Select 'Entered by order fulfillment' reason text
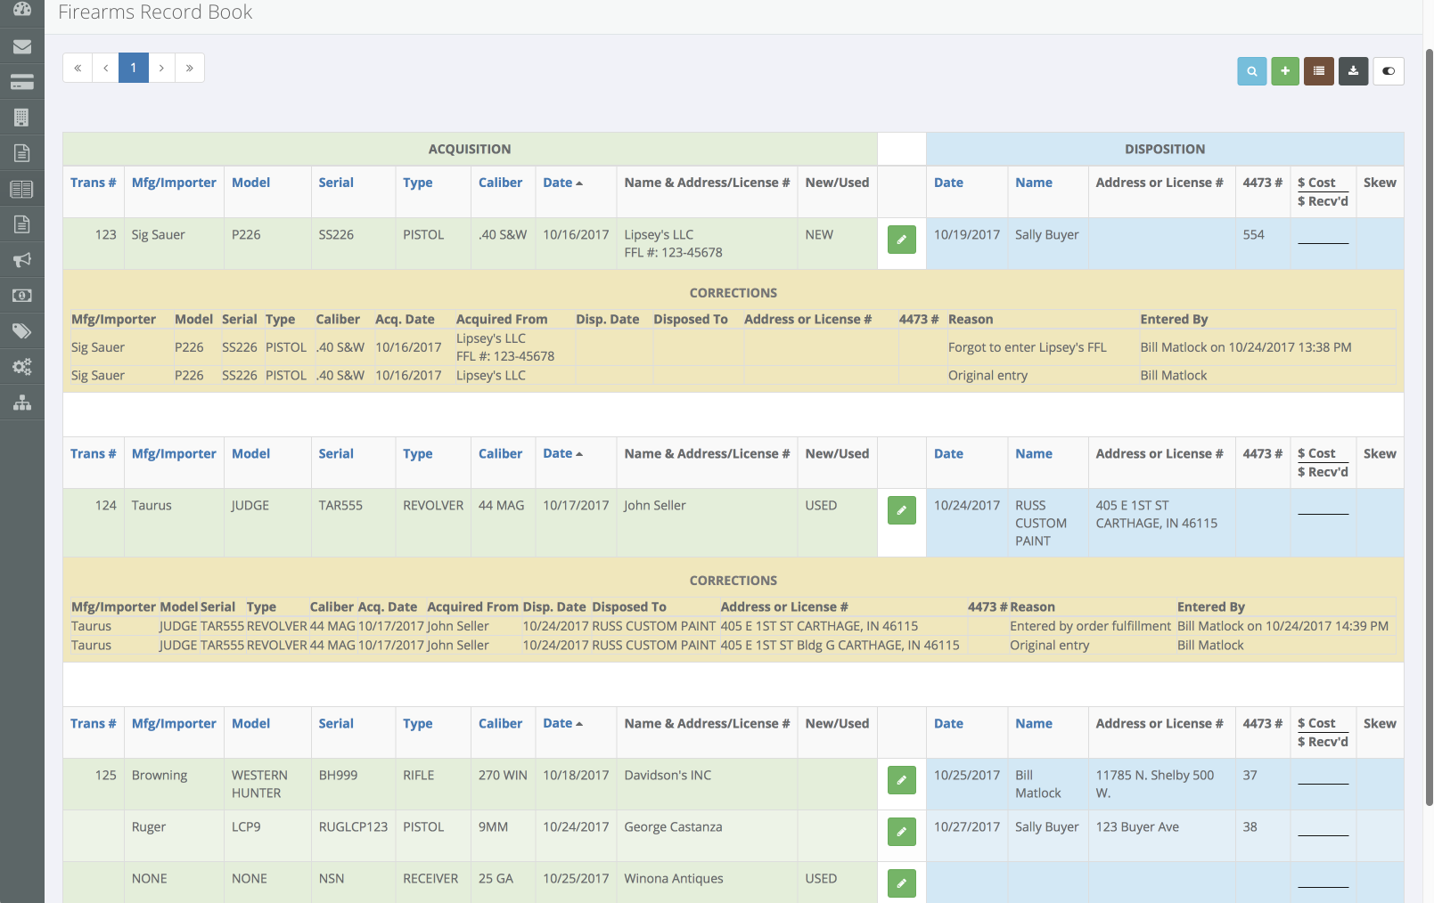This screenshot has height=903, width=1434. pos(1090,626)
